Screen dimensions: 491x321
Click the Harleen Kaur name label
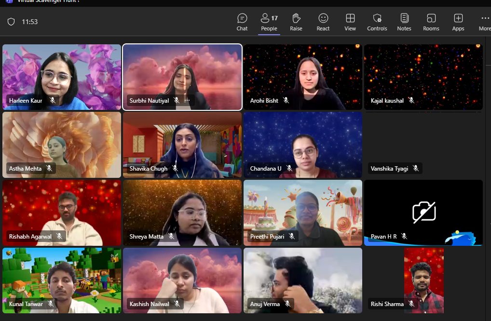[26, 100]
